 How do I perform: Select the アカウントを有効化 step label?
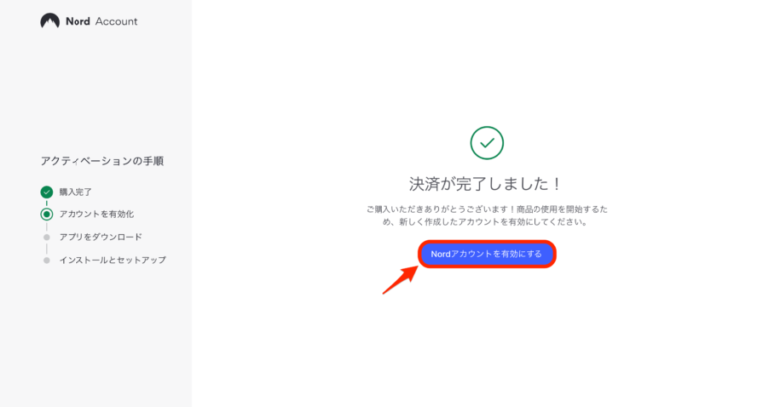pos(96,214)
